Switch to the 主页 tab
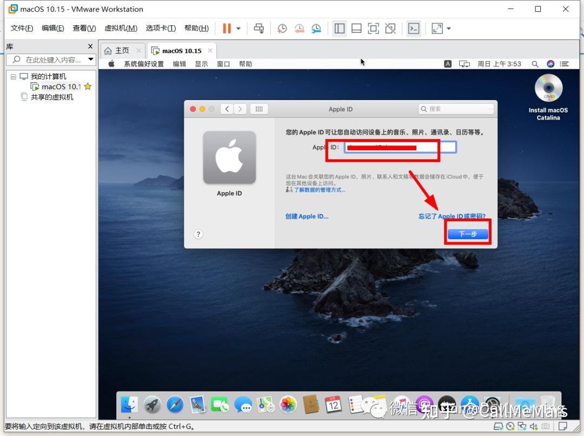This screenshot has height=436, width=584. [122, 51]
